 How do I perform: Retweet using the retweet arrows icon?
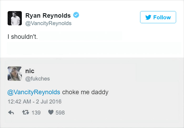[26, 113]
